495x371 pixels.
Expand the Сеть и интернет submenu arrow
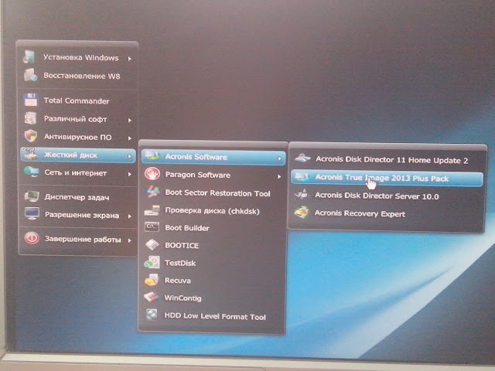click(129, 174)
